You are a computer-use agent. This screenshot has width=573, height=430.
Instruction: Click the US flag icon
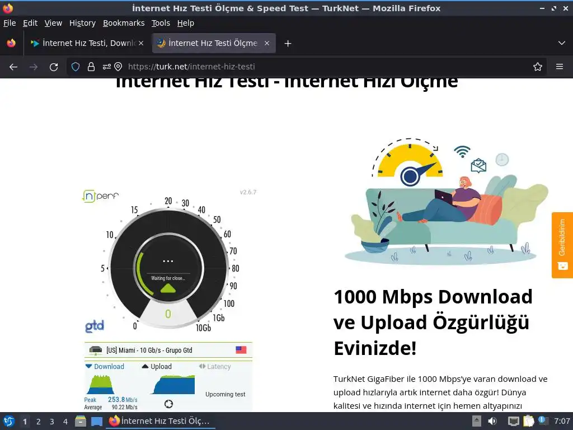(x=241, y=350)
